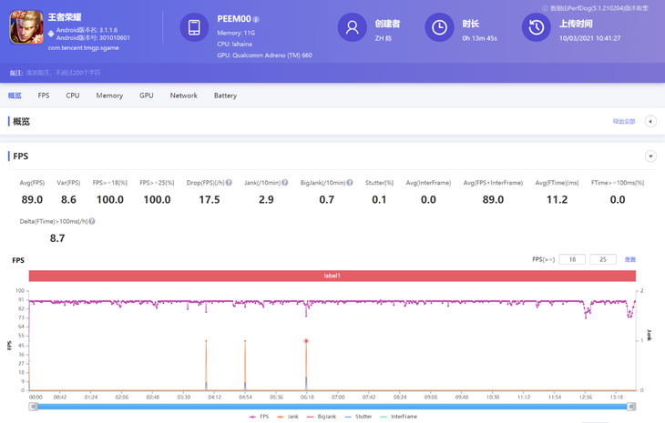Click help icon next to Delta(FTime)>100ms

(92, 221)
